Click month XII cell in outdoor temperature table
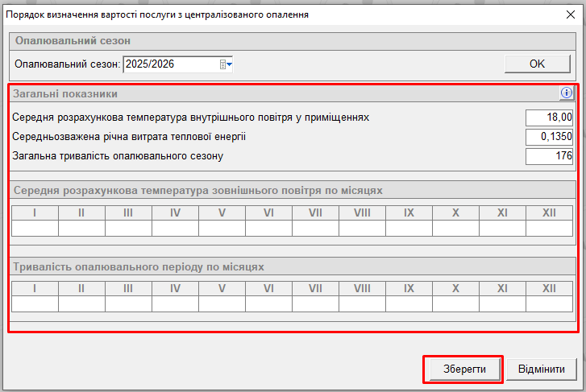Viewport: 586px width, 392px height. [549, 229]
